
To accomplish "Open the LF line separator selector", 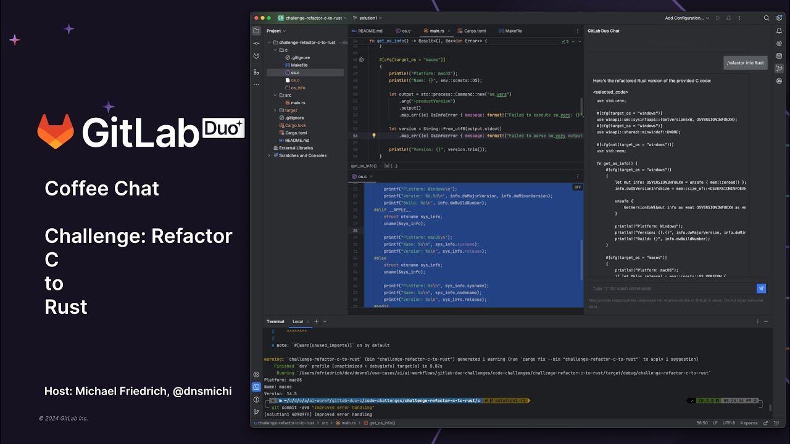I will (x=715, y=423).
